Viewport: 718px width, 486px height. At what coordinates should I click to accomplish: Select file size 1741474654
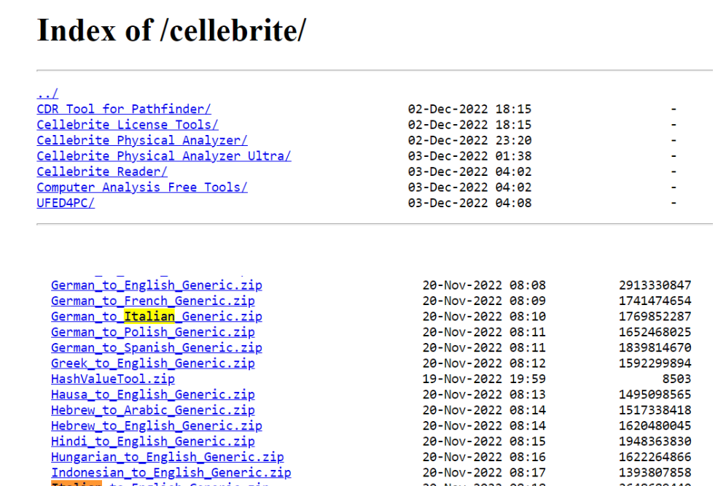[655, 301]
